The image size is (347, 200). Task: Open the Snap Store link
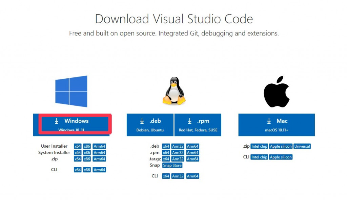tap(172, 165)
